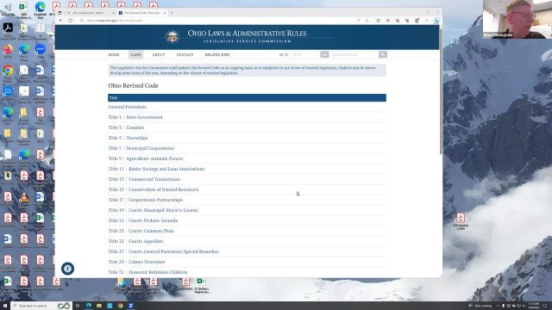Click in the keyword search field

[354, 54]
